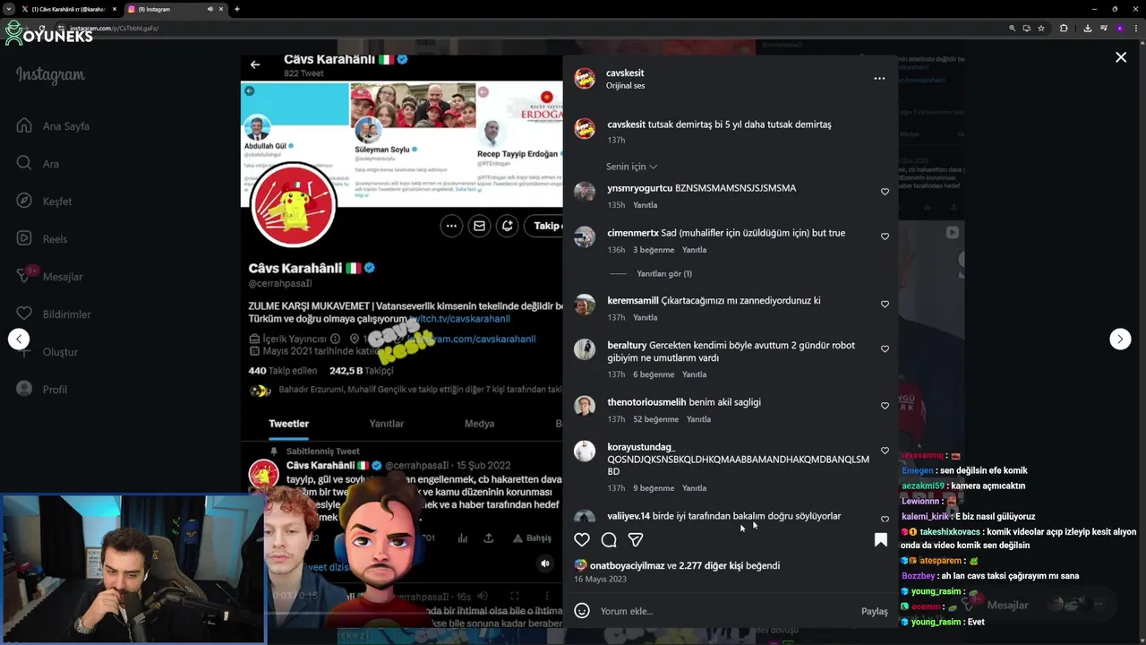
Task: Click the comment bubble icon
Action: [x=609, y=539]
